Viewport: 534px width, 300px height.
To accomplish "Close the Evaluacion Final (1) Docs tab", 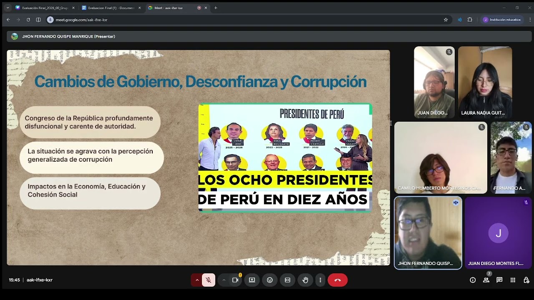I will 139,7.
